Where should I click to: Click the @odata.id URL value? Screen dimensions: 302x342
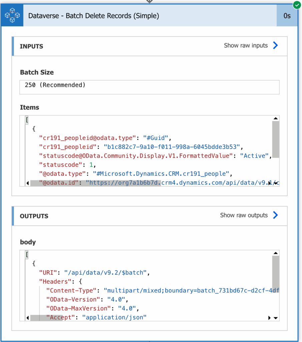(183, 183)
